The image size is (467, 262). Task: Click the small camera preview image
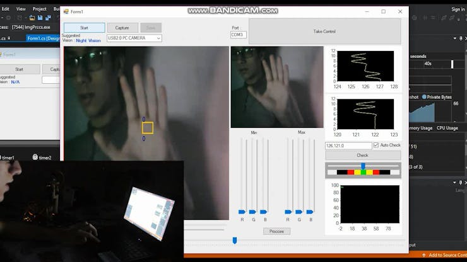click(x=277, y=87)
